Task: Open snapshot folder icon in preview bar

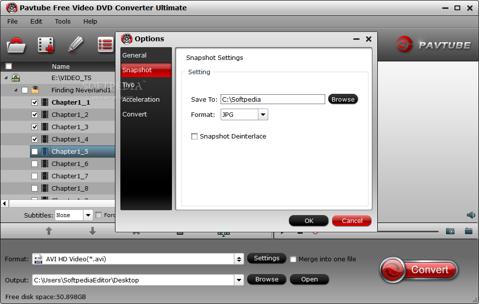Action: [469, 231]
